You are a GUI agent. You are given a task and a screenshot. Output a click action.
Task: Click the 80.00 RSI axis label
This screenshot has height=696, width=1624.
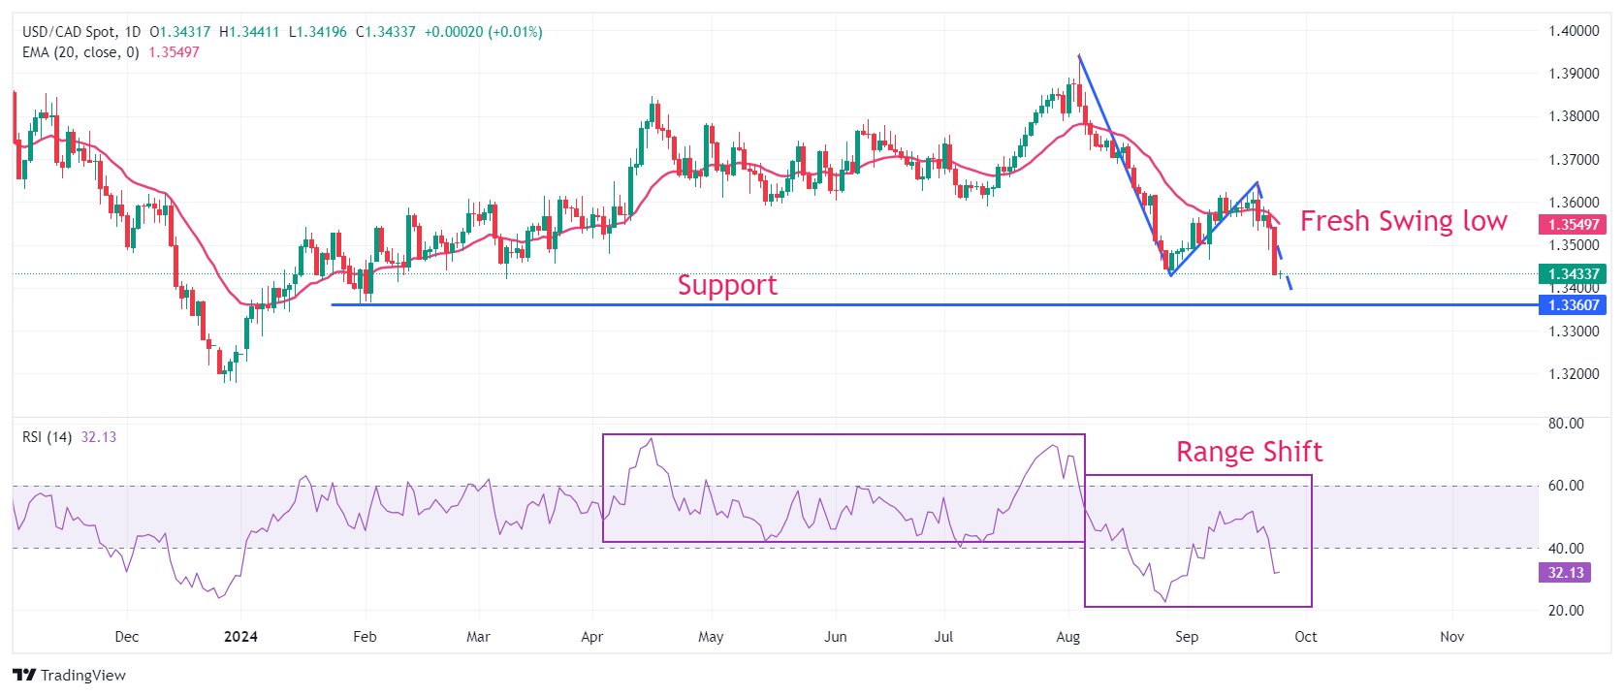coord(1566,424)
